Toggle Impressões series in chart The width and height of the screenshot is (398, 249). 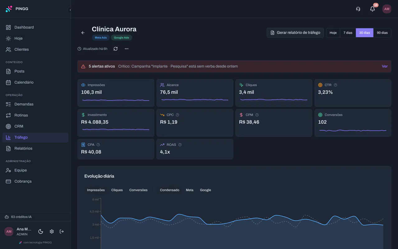(x=96, y=190)
